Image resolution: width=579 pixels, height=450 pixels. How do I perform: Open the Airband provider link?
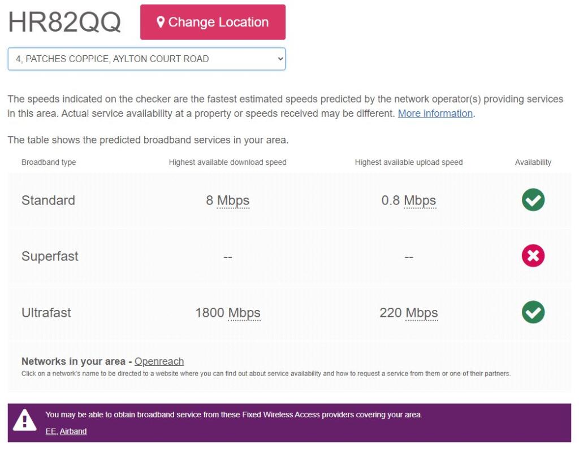pyautogui.click(x=74, y=431)
